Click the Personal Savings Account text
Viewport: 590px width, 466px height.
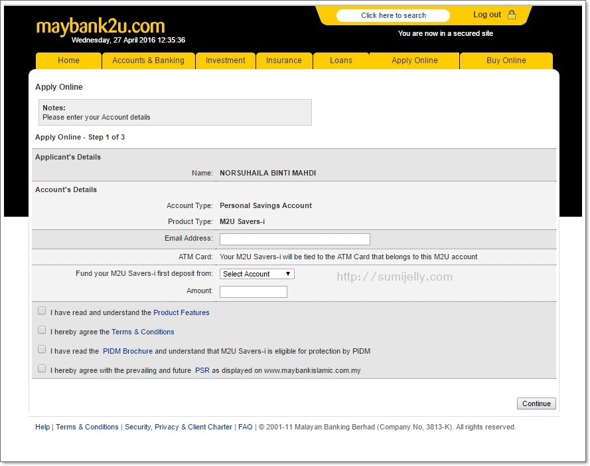[265, 205]
